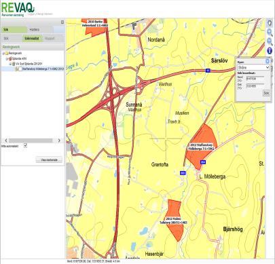Switch to the Sökresultat tab
Image resolution: width=275 pixels, height=264 pixels.
coord(32,39)
